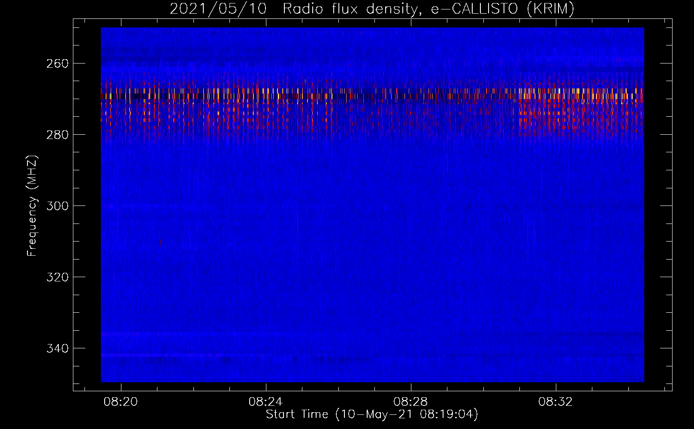Click the 320 frequency tick label
Screen dimensions: 694x429
pos(57,277)
